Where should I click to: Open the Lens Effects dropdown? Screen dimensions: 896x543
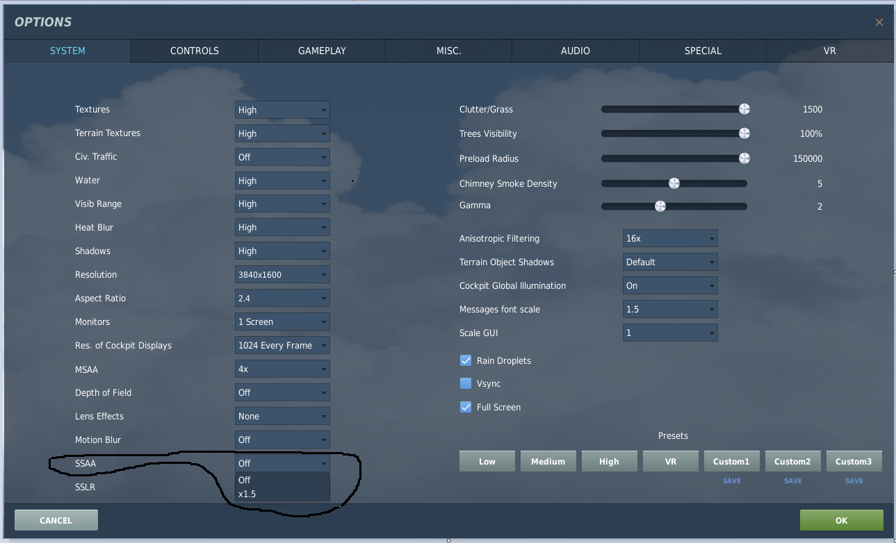282,417
